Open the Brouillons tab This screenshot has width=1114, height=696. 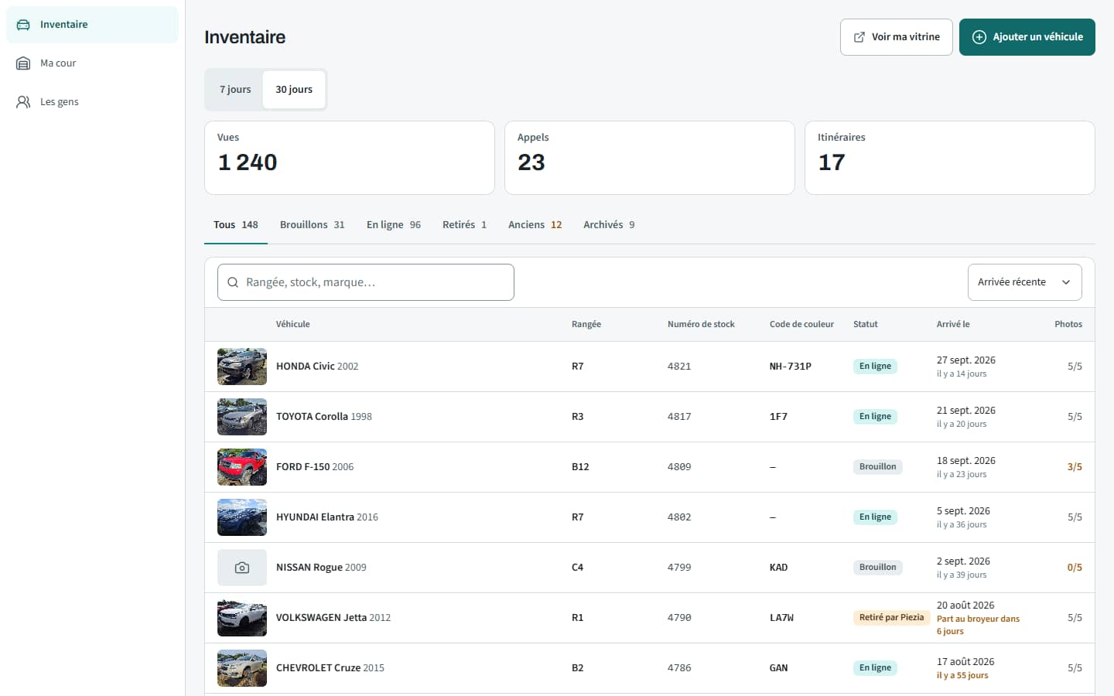click(x=313, y=225)
